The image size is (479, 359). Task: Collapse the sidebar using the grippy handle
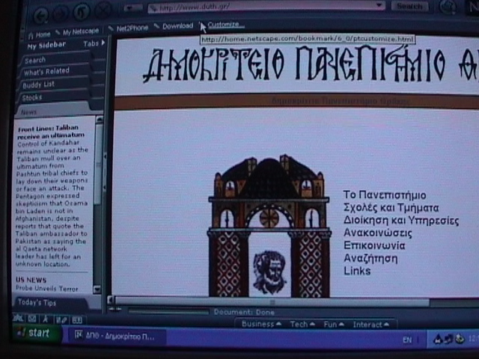coord(105,171)
